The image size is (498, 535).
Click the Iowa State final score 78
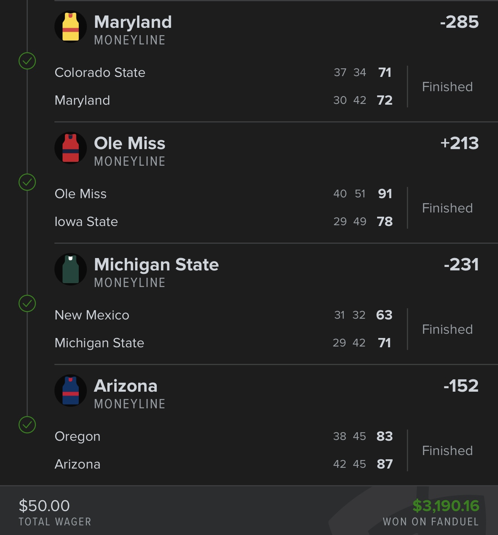coord(385,222)
